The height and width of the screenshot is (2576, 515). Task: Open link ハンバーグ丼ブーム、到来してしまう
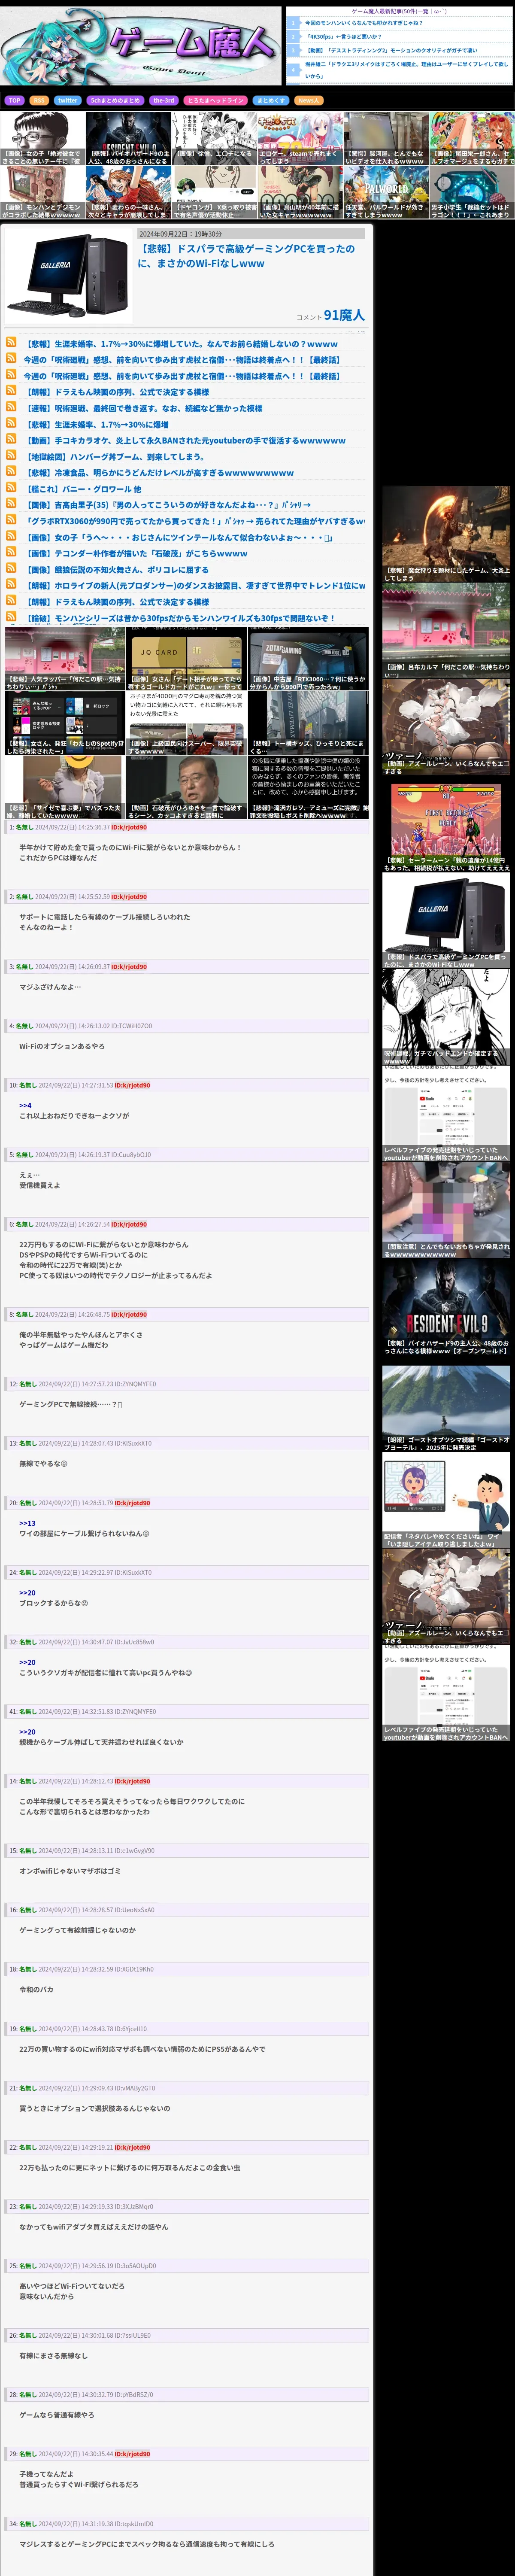tap(116, 456)
